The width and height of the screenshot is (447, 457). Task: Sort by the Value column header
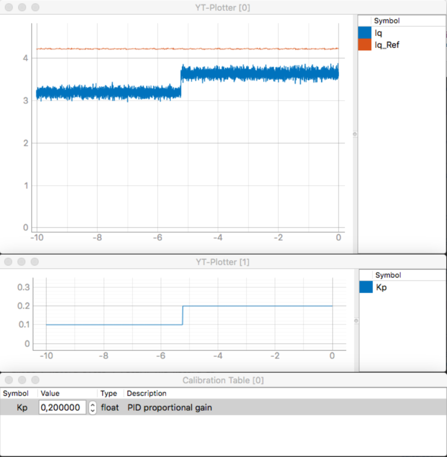click(x=50, y=393)
